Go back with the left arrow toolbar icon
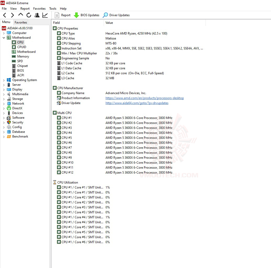 tap(5, 15)
